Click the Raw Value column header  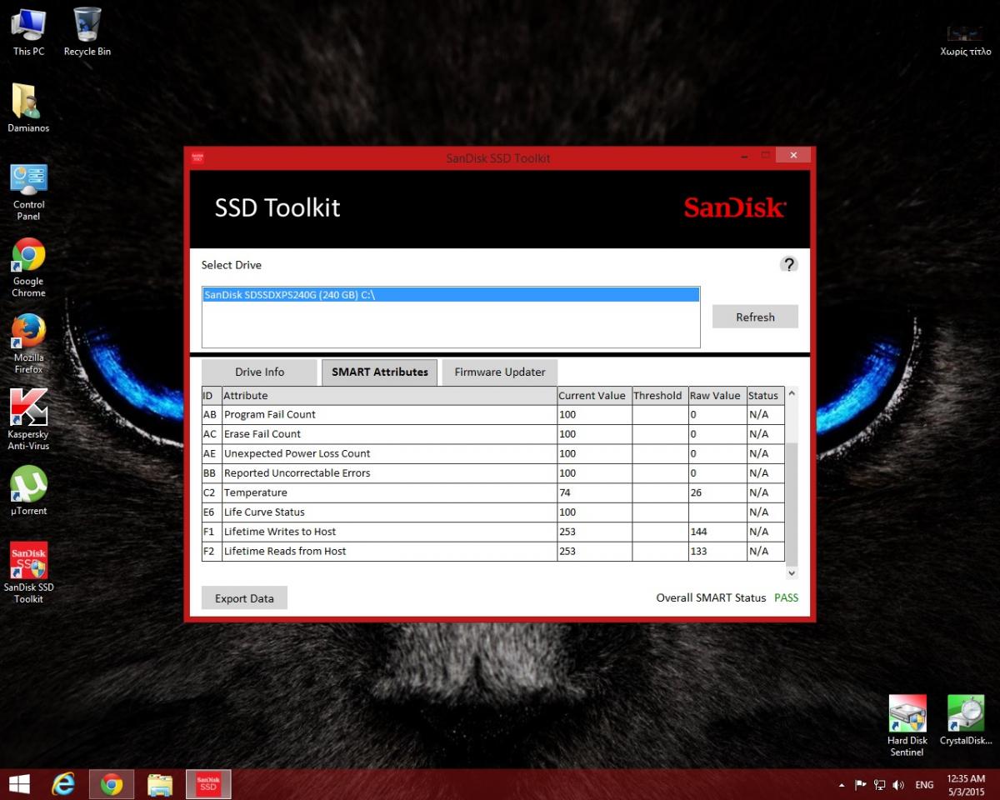[x=717, y=396]
